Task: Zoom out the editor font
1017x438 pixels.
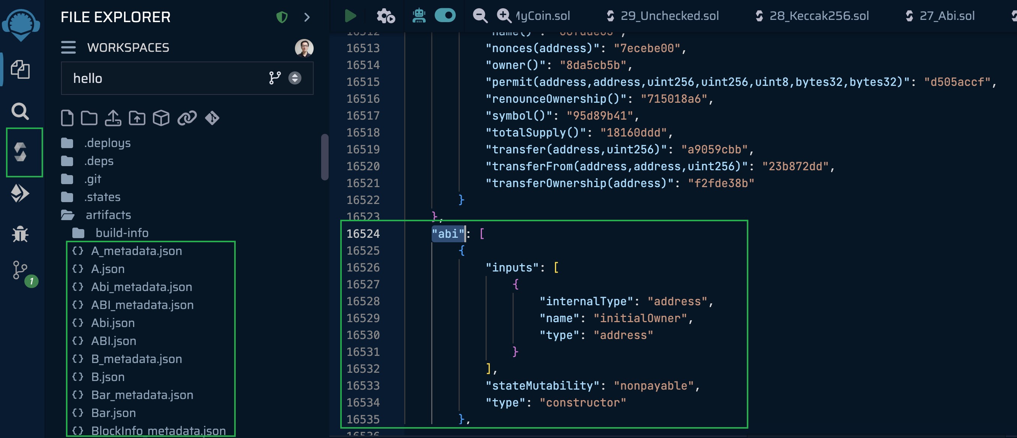Action: [480, 16]
